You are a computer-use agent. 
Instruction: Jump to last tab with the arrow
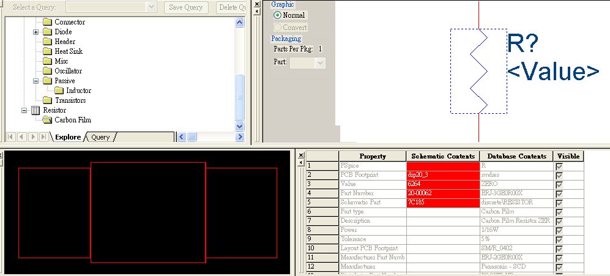pos(43,137)
